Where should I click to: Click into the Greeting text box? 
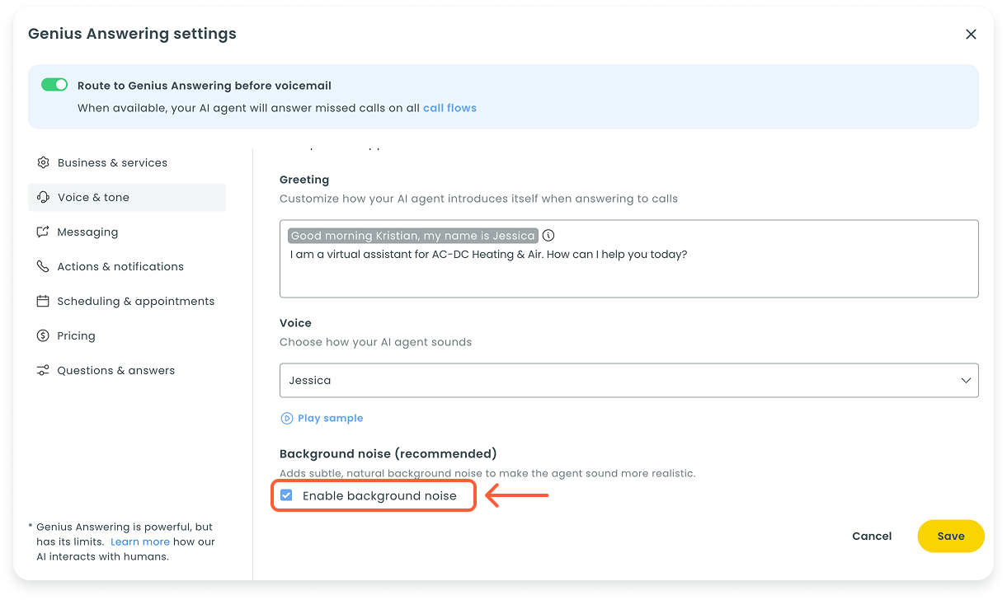coord(628,276)
